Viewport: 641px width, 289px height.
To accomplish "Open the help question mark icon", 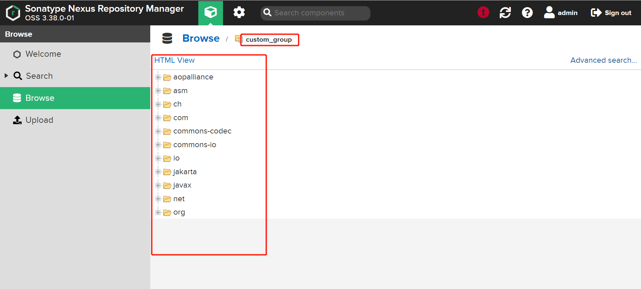I will click(527, 13).
